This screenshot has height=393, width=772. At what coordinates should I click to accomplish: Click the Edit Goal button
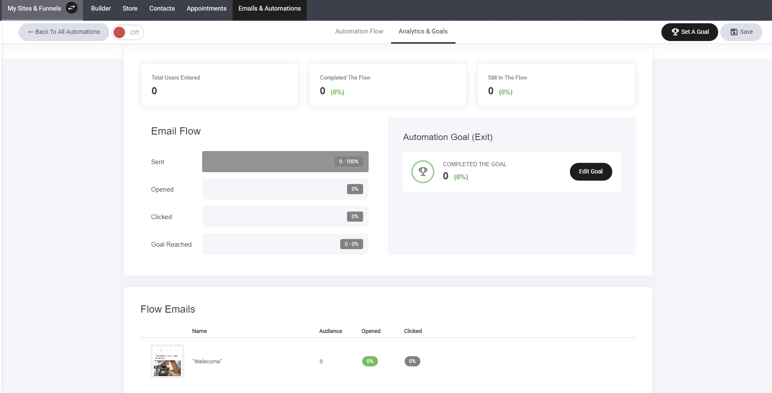[x=591, y=172]
